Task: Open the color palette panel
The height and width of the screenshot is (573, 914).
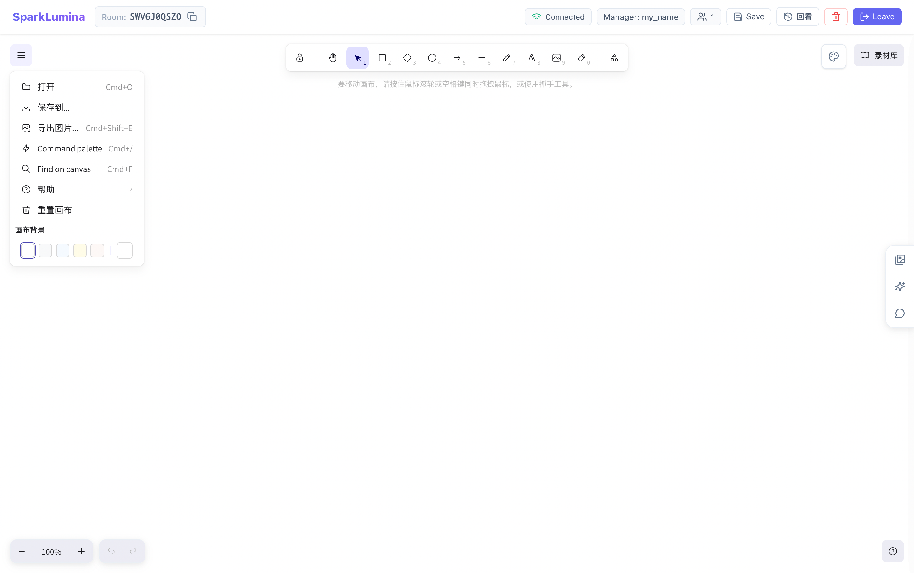Action: point(833,56)
